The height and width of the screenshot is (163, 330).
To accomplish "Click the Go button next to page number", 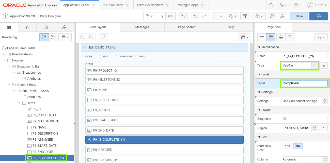I will pyautogui.click(x=170, y=16).
